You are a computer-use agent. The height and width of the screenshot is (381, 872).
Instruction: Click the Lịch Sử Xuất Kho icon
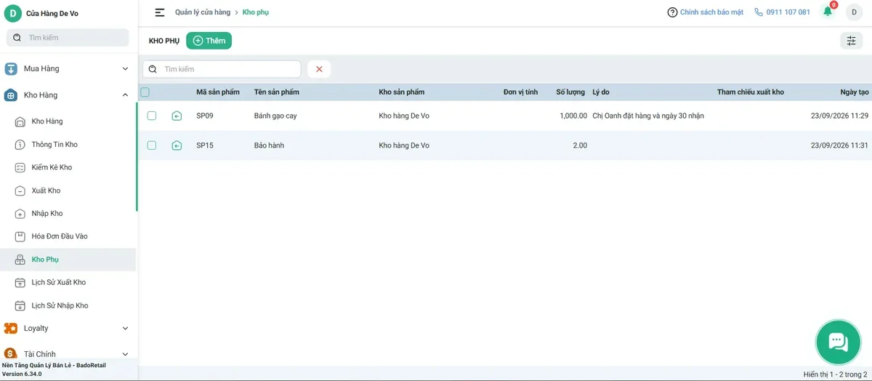pos(20,282)
